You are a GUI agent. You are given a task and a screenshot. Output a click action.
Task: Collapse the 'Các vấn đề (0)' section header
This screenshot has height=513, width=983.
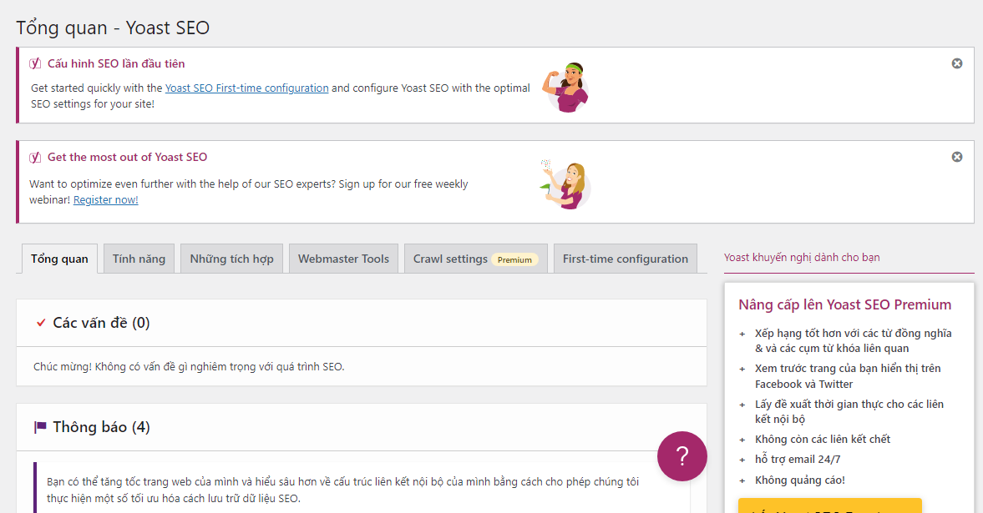(x=361, y=323)
